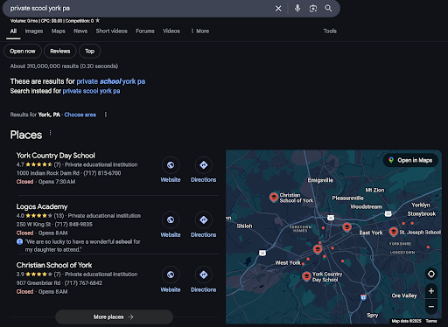Click the map pin north of East York

[x=346, y=226]
